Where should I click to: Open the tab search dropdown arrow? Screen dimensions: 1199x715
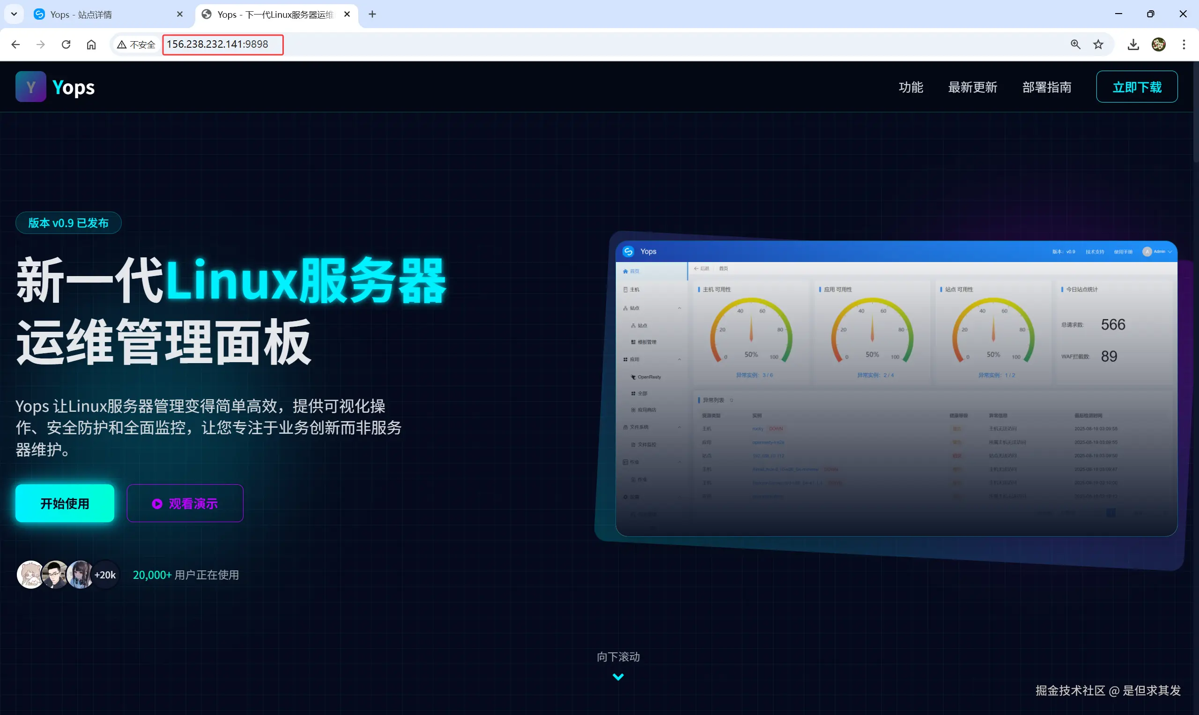coord(14,14)
